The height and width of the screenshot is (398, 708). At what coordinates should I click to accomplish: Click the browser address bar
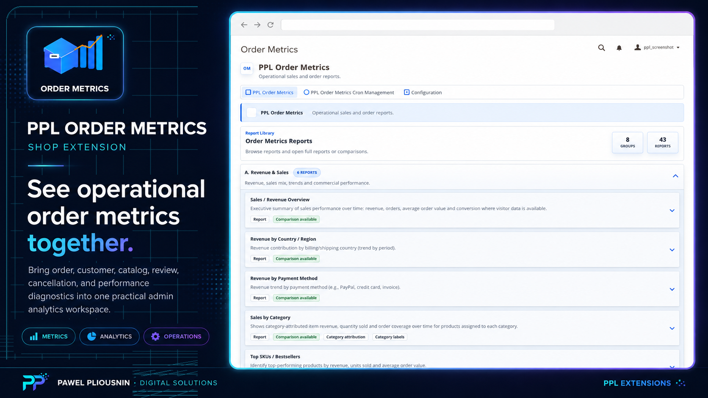pos(418,25)
